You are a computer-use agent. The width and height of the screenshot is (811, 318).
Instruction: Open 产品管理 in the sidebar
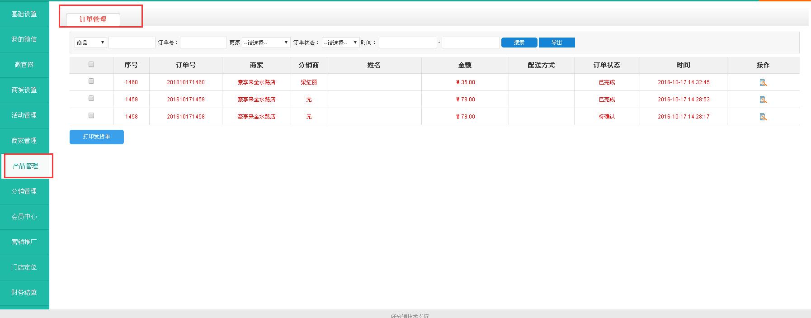point(25,166)
